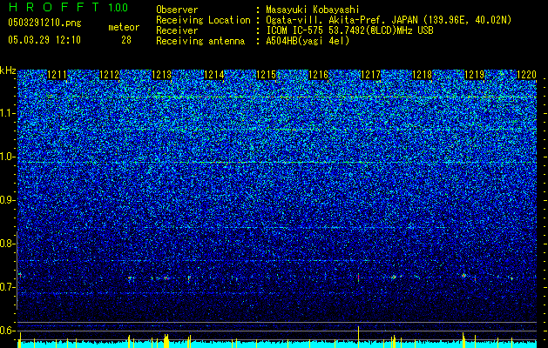Screen dimensions: 548x348
Task: Click the meteor count value 28
Action: (x=126, y=40)
